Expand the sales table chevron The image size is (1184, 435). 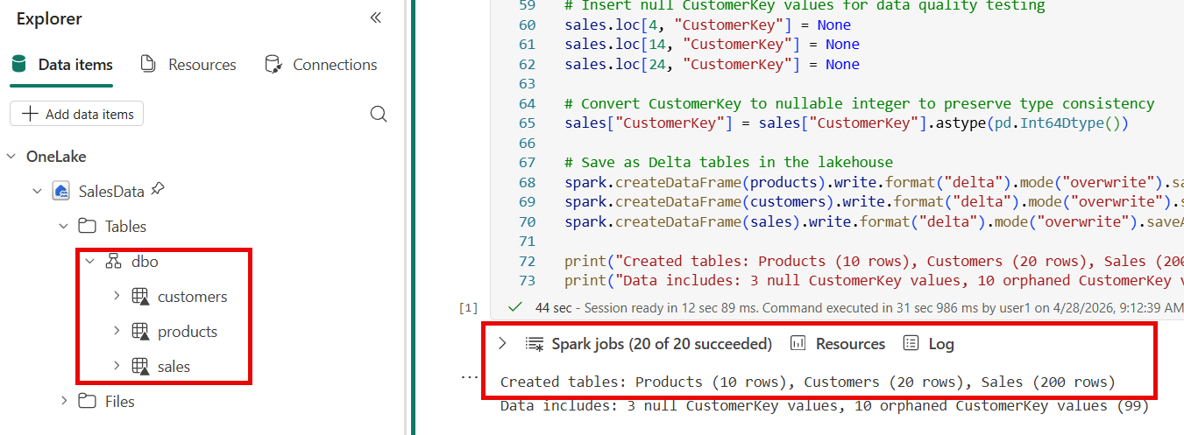click(117, 366)
